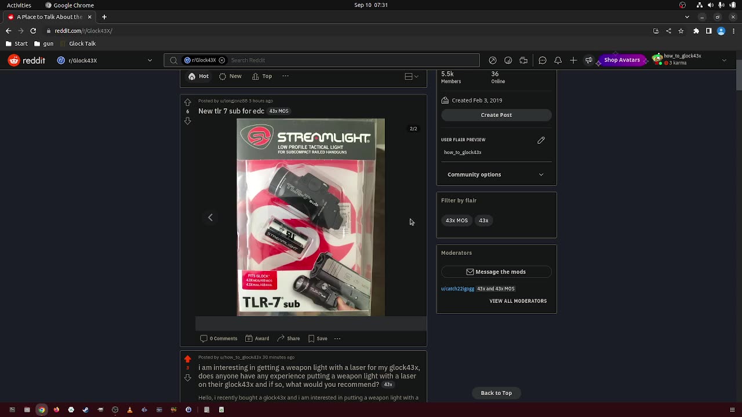Image resolution: width=742 pixels, height=417 pixels.
Task: Open the coins bar-chart icon in header
Action: [x=508, y=60]
